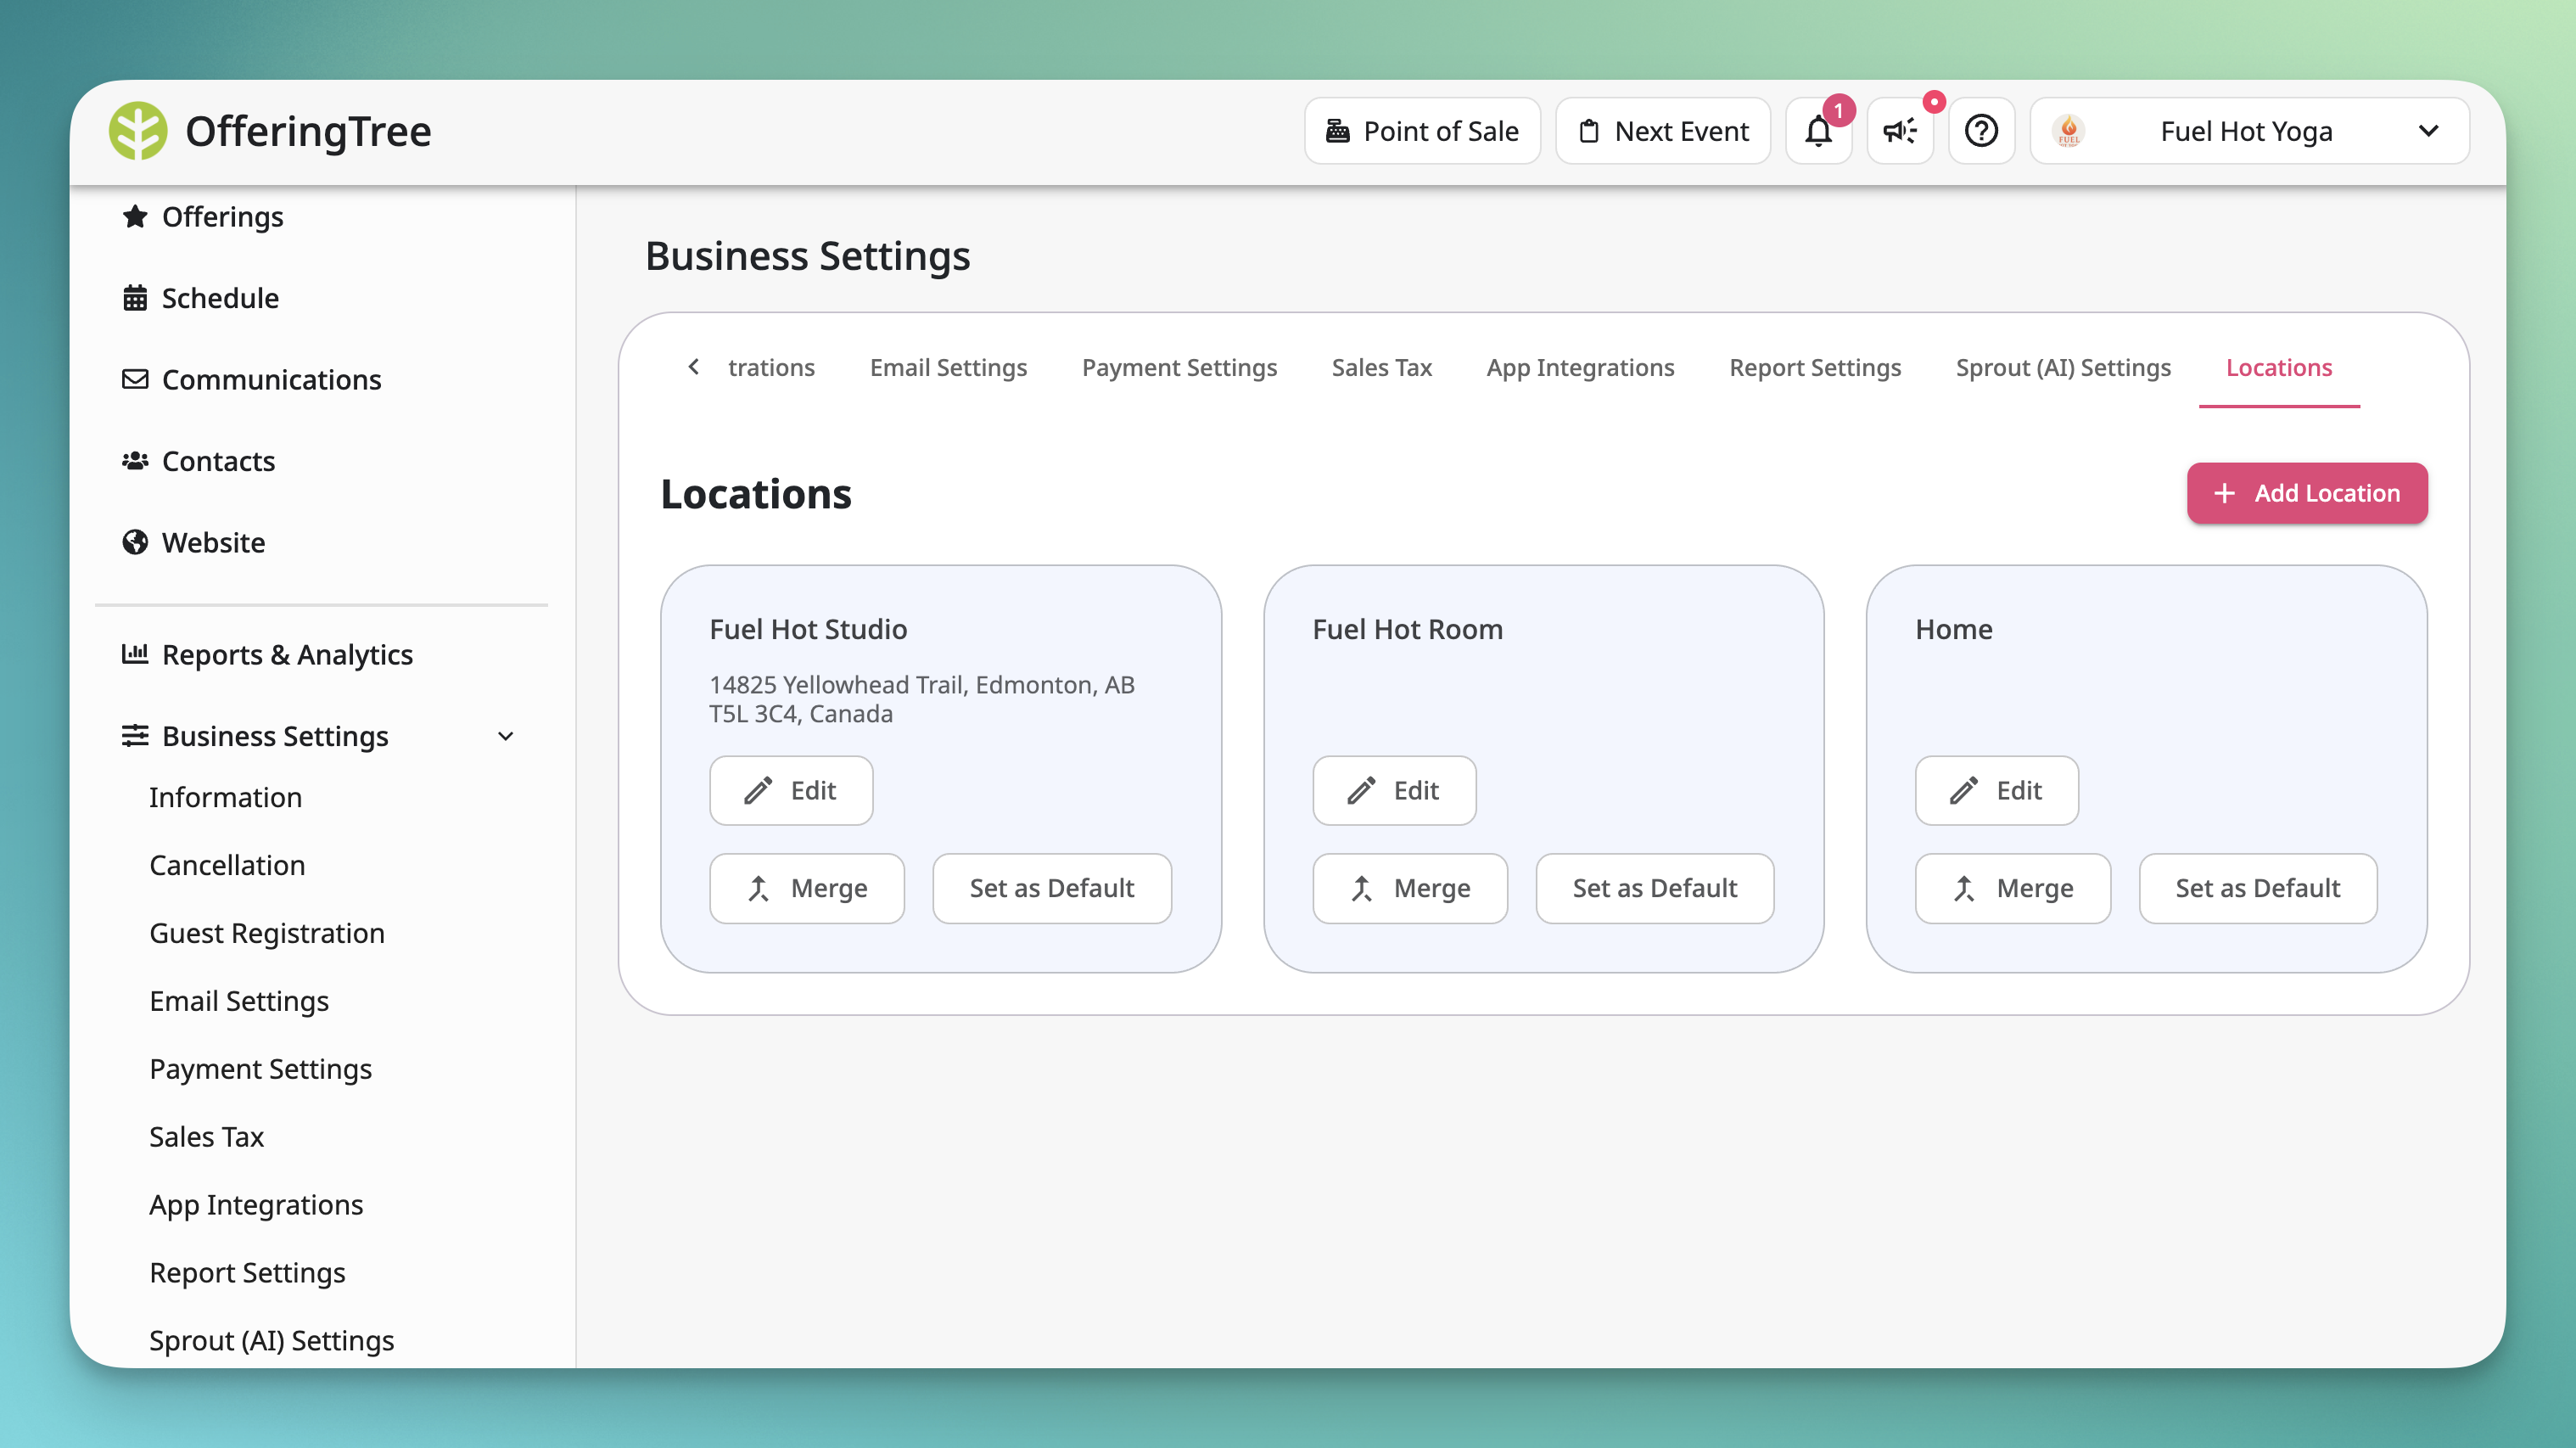Open the Sprout (AI) Settings tab

coord(2063,367)
